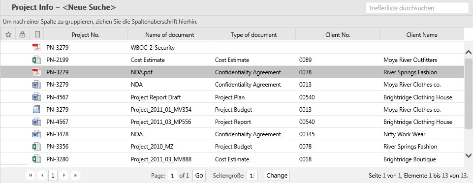Click the Seitengröße input field
The height and width of the screenshot is (183, 473).
[x=252, y=176]
